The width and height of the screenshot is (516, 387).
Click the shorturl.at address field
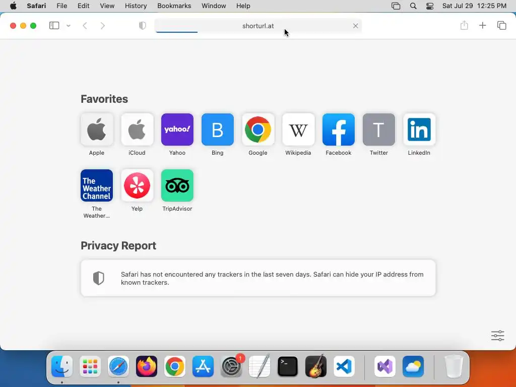click(258, 26)
